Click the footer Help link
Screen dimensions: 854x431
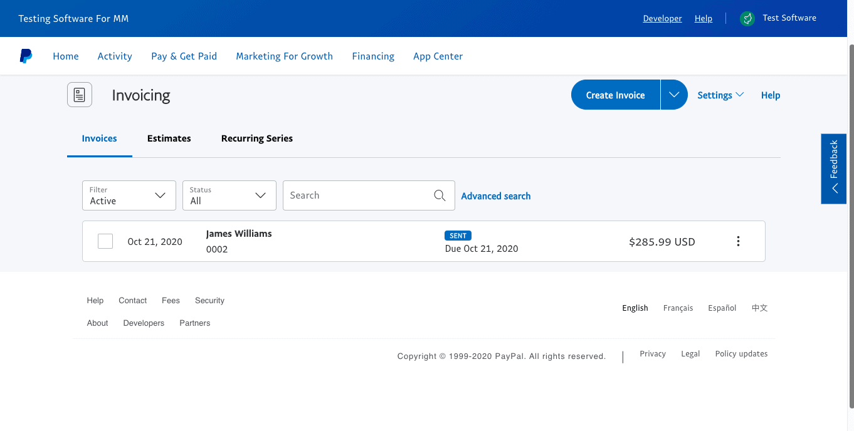point(95,301)
